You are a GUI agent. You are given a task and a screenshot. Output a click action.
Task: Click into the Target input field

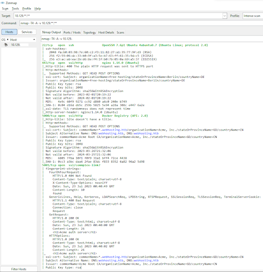118,16
